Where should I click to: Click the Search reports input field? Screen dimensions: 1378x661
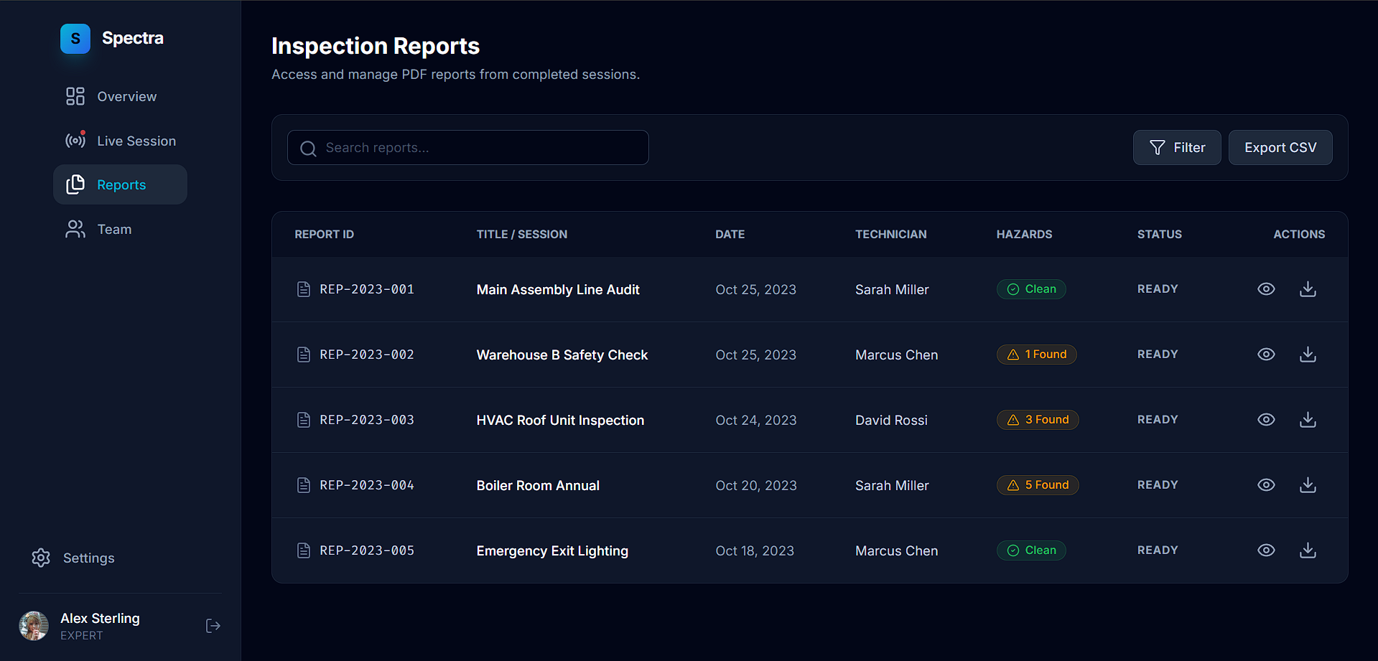coord(468,148)
